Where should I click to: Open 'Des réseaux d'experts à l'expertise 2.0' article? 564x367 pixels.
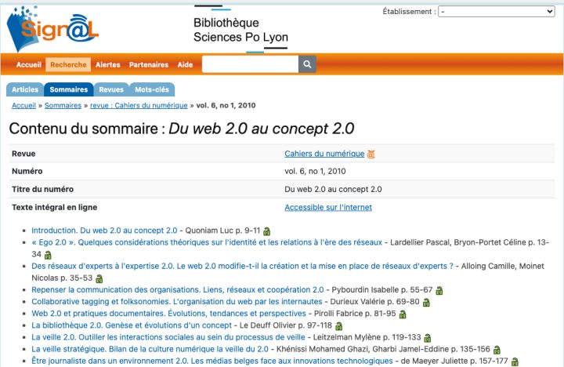coord(242,266)
